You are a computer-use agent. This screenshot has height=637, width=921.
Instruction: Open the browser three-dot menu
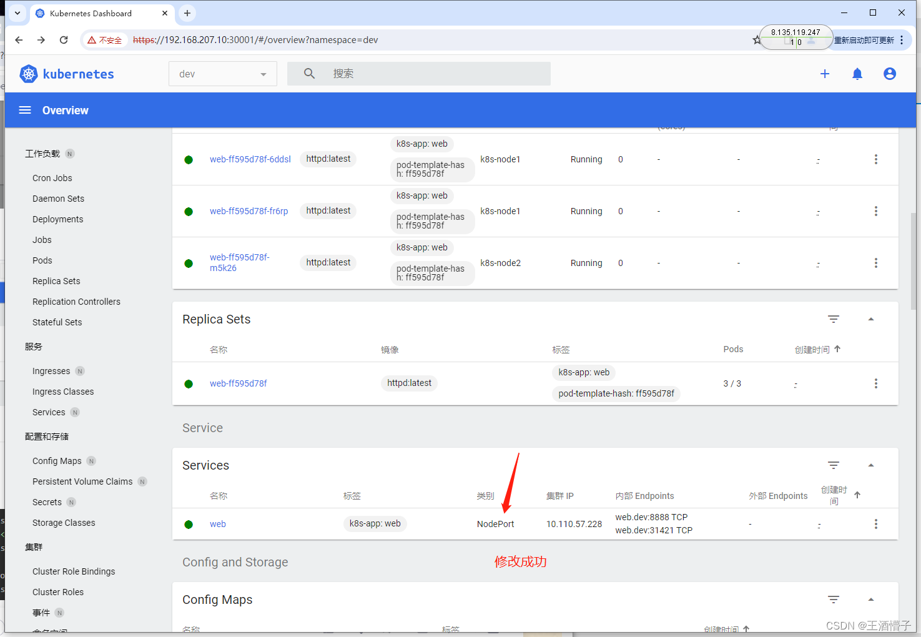902,40
